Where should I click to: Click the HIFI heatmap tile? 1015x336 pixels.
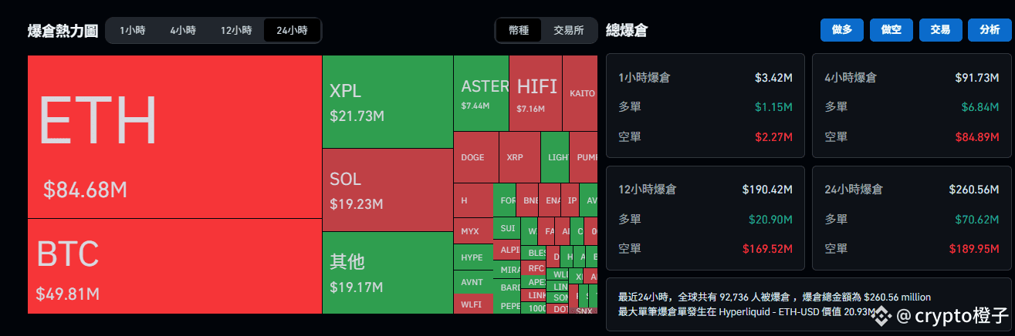pos(536,93)
